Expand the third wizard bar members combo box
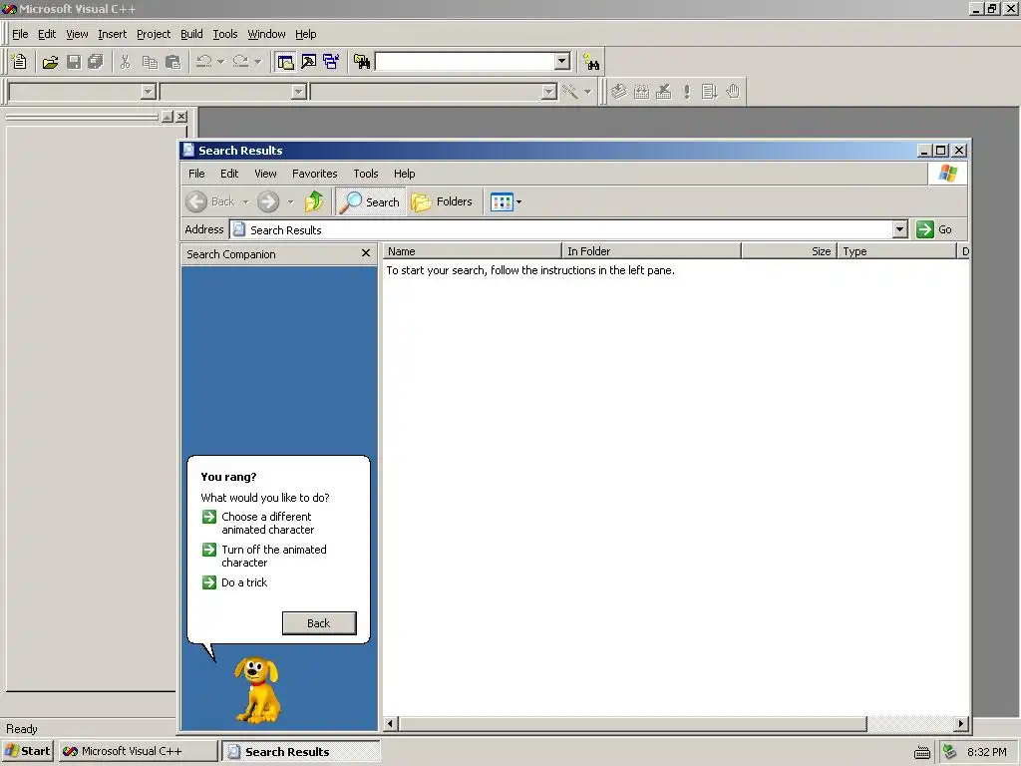Image resolution: width=1021 pixels, height=766 pixels. click(x=549, y=92)
